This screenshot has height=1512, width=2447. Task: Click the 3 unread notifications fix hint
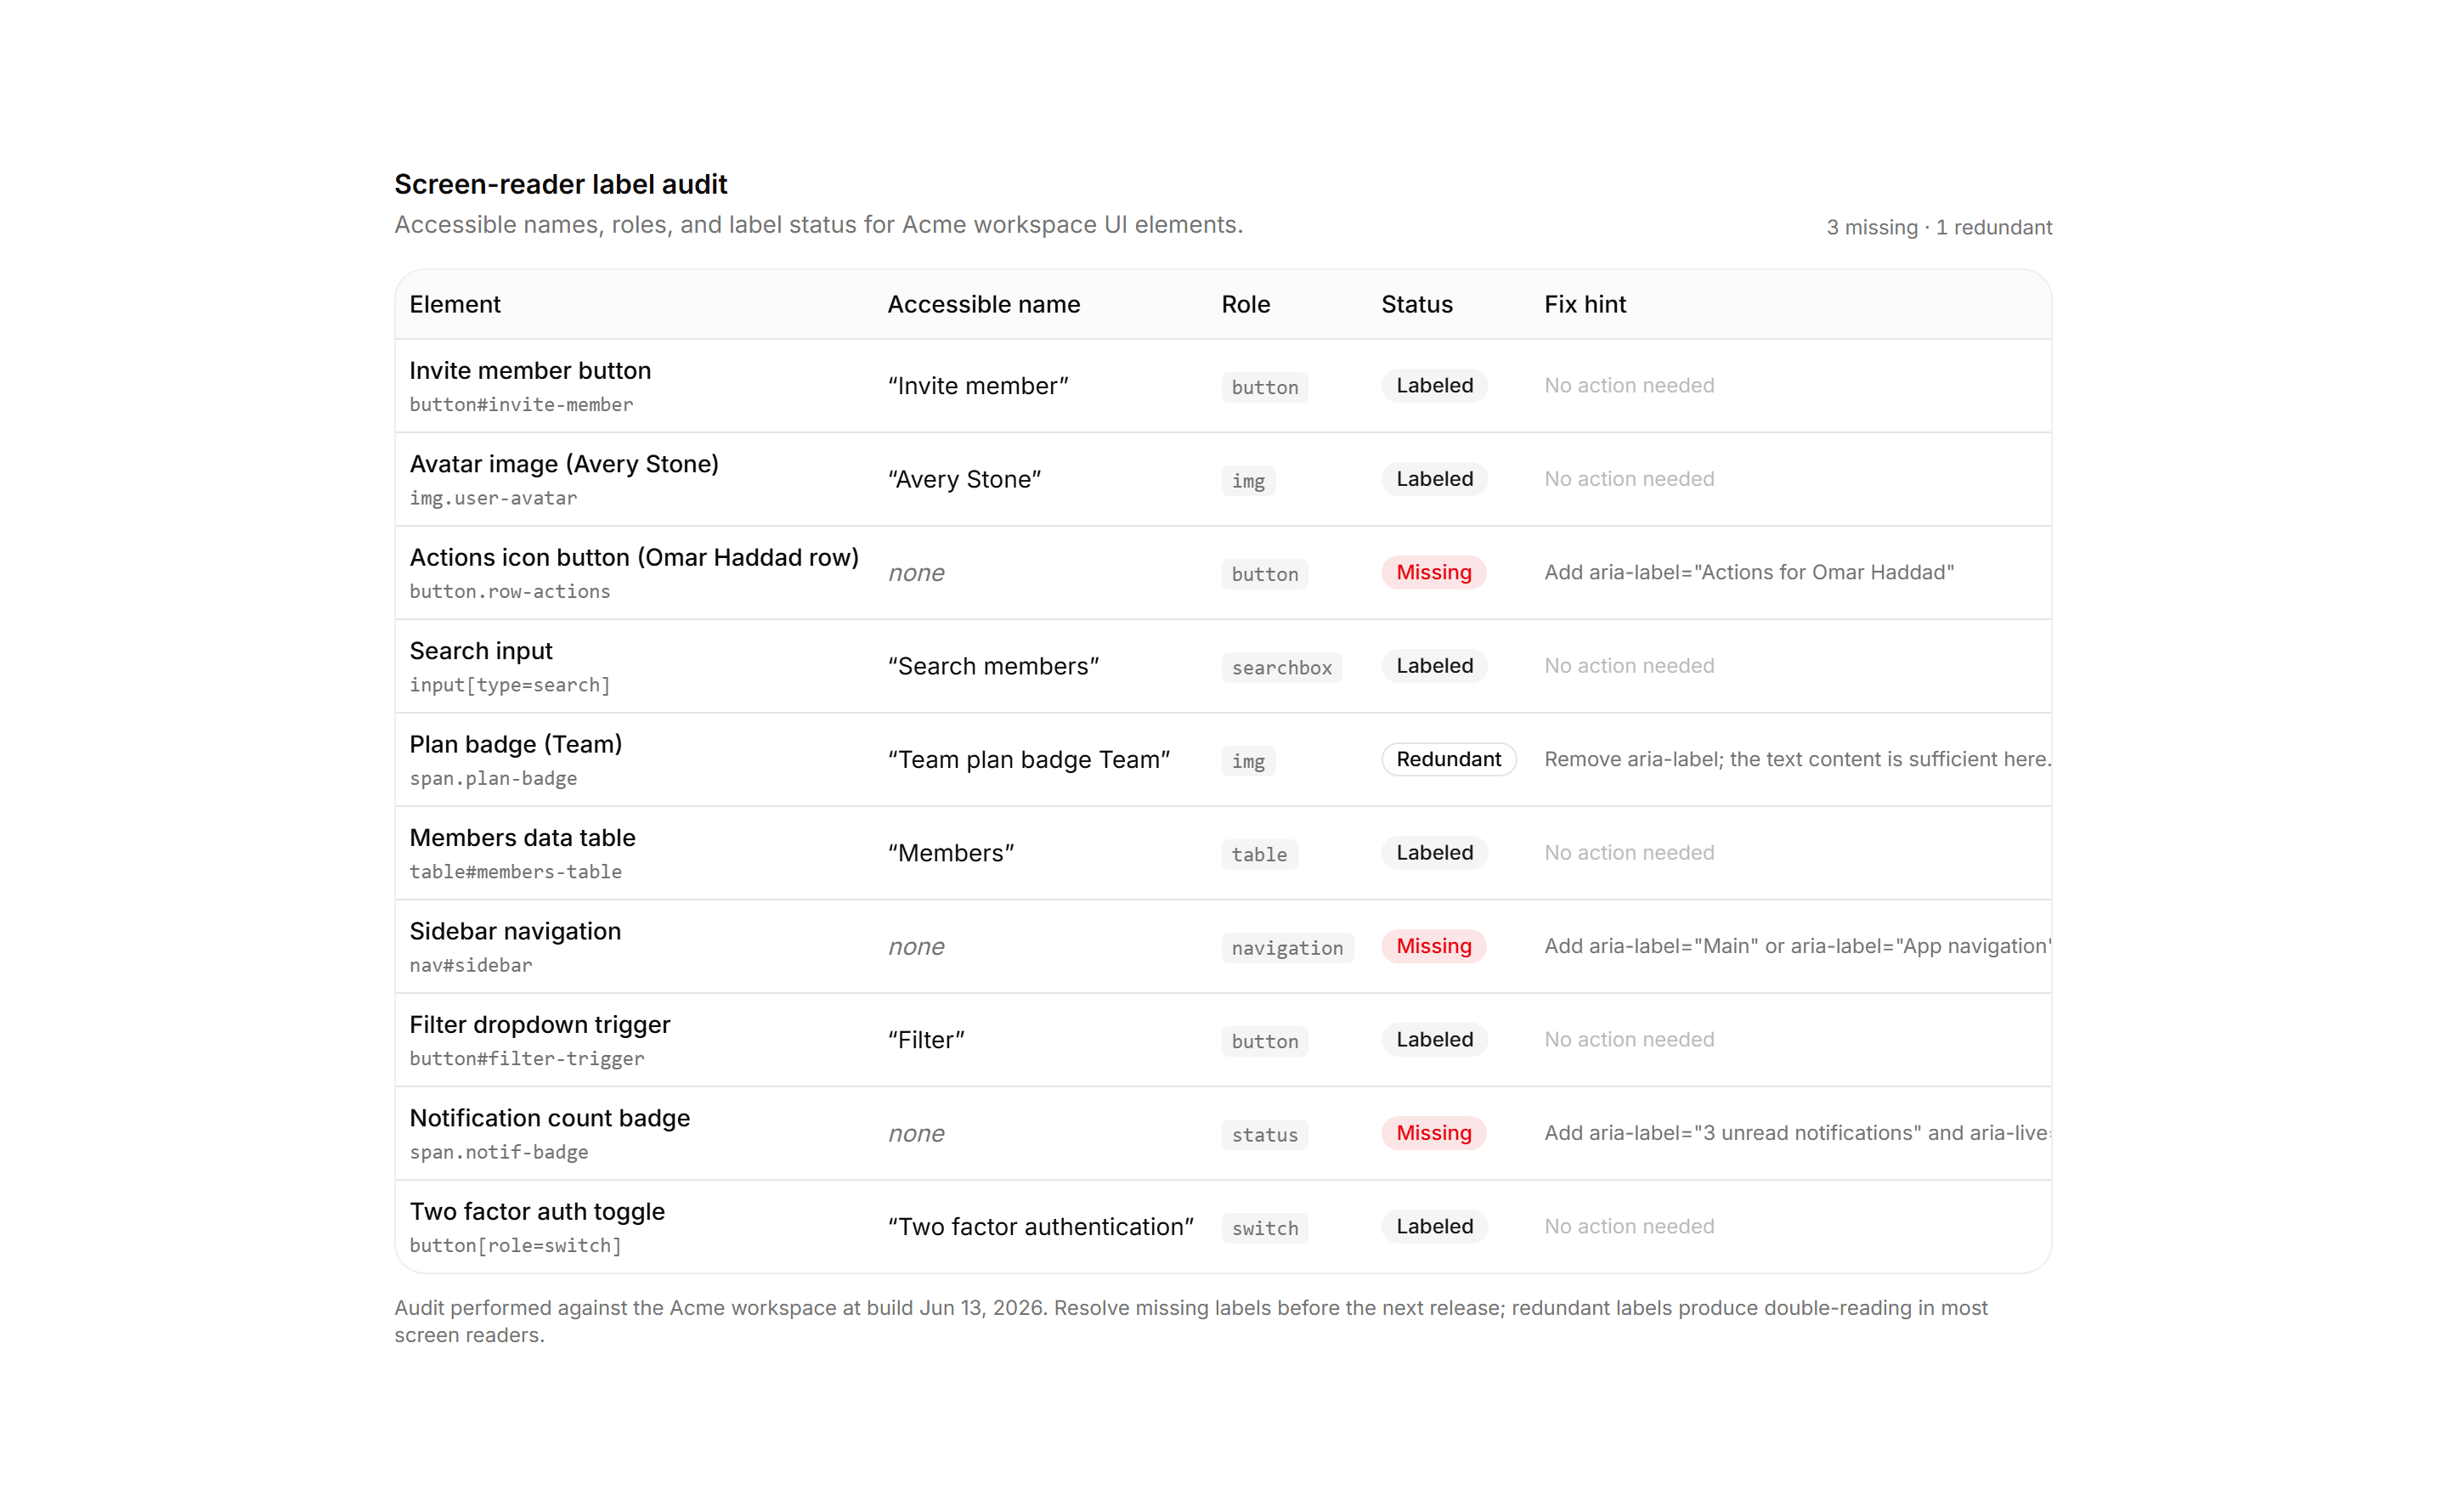coord(1797,1133)
